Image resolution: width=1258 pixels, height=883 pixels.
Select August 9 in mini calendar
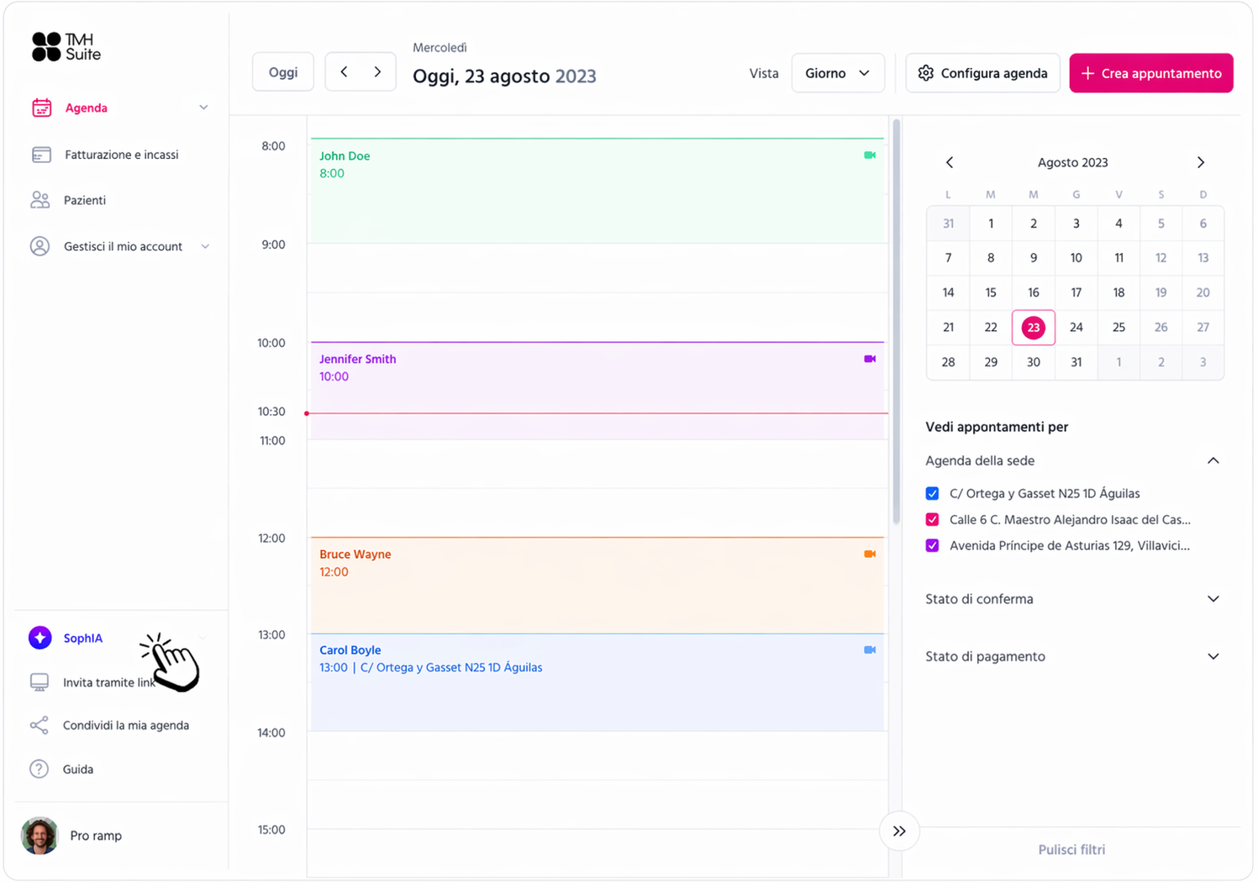[1034, 258]
